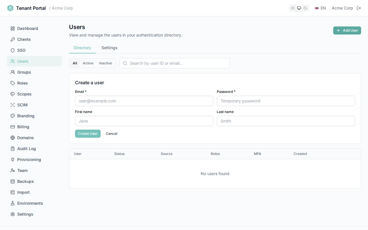Filter users by Inactive
This screenshot has width=368, height=230.
(106, 63)
